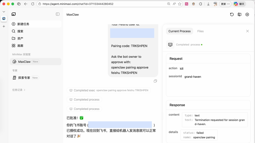This screenshot has width=255, height=143.
Task: Open the browser tab actions icon
Action: pos(19,4)
